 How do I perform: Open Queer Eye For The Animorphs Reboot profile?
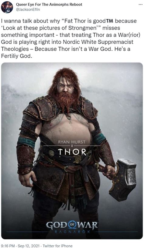click(x=49, y=5)
